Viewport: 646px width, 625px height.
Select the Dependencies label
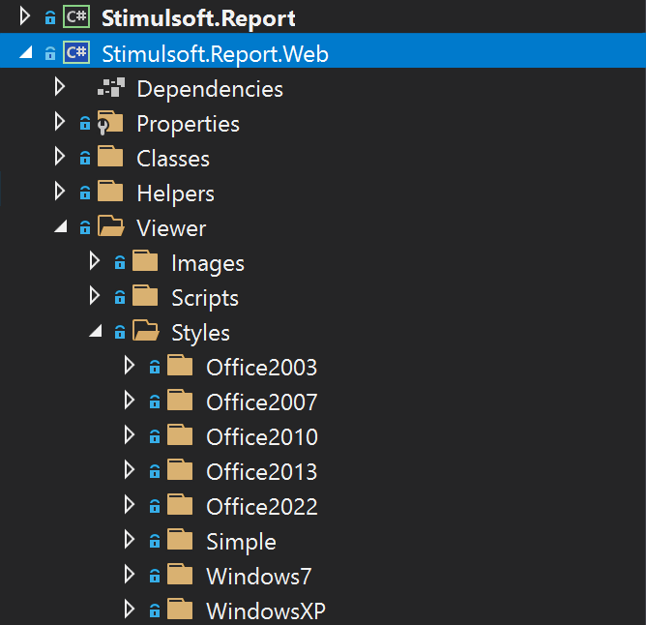[210, 89]
